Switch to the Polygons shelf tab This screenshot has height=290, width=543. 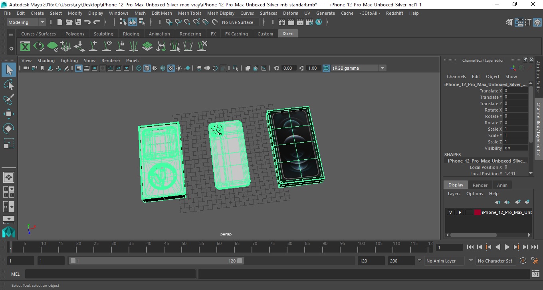pyautogui.click(x=75, y=34)
